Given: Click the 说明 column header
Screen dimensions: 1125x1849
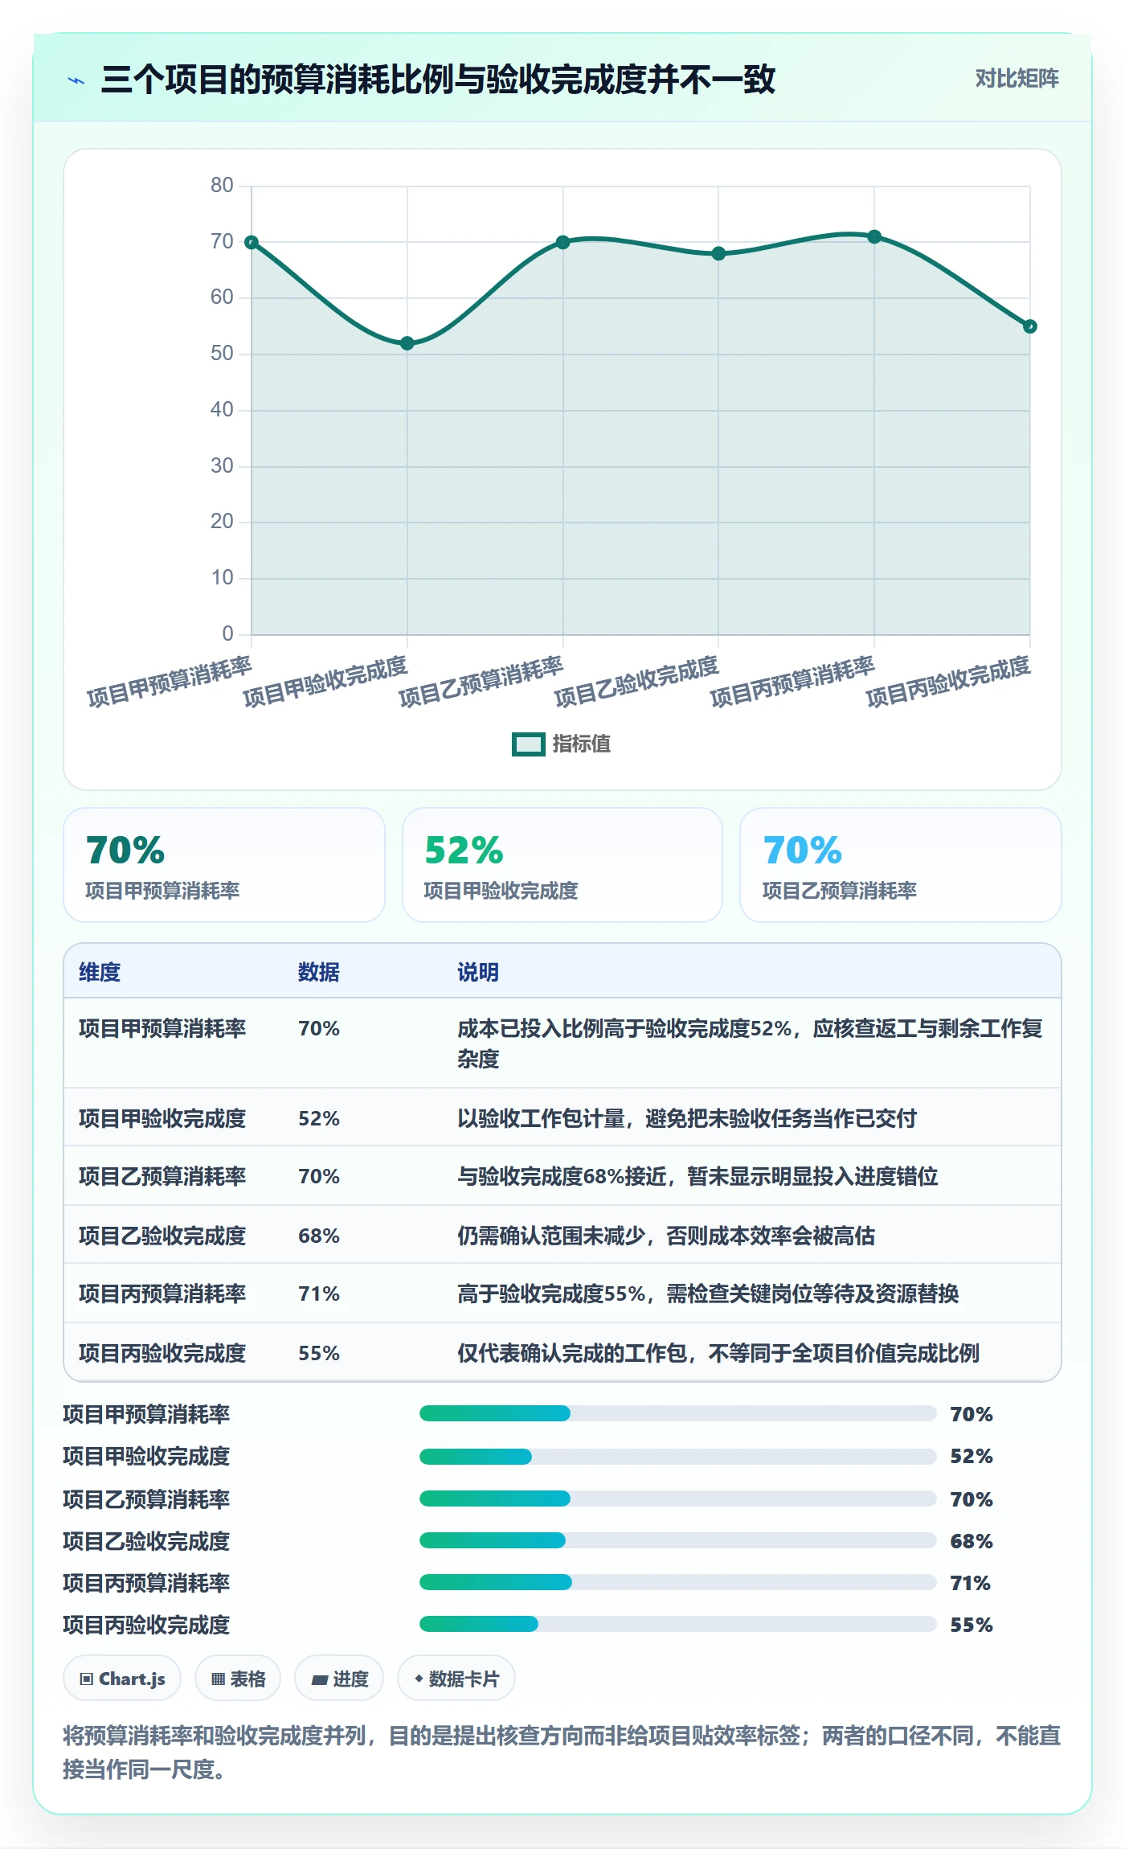Looking at the screenshot, I should click(x=478, y=972).
